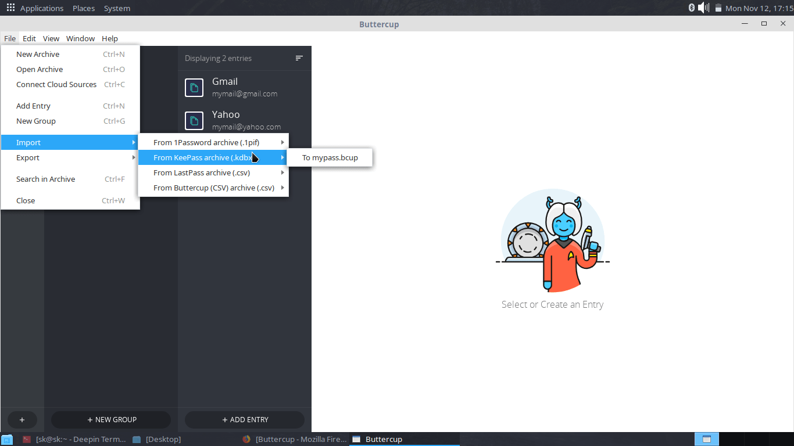
Task: Expand From Buttercup (CSV) archive submenu
Action: pyautogui.click(x=213, y=188)
